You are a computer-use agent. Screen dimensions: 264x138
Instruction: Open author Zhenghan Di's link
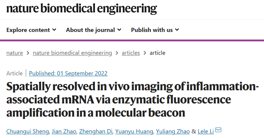coord(96,131)
